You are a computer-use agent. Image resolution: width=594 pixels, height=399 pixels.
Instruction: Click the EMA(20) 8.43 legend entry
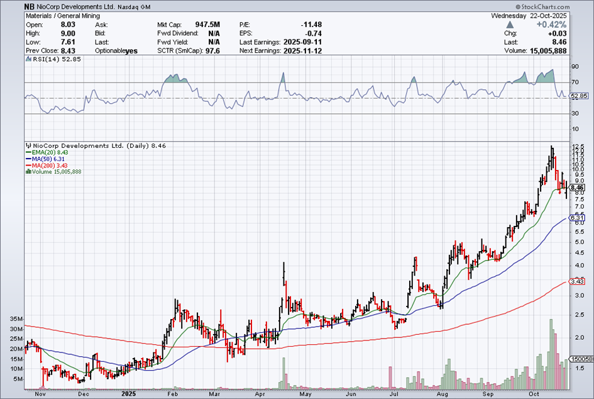click(x=47, y=152)
